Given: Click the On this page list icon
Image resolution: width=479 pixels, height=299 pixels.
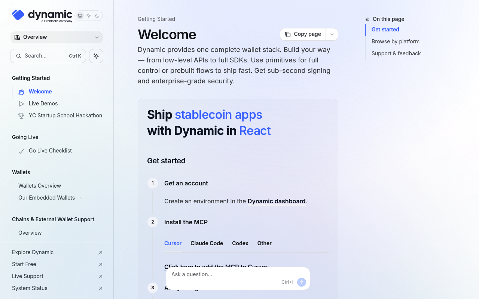Looking at the screenshot, I should (x=367, y=19).
